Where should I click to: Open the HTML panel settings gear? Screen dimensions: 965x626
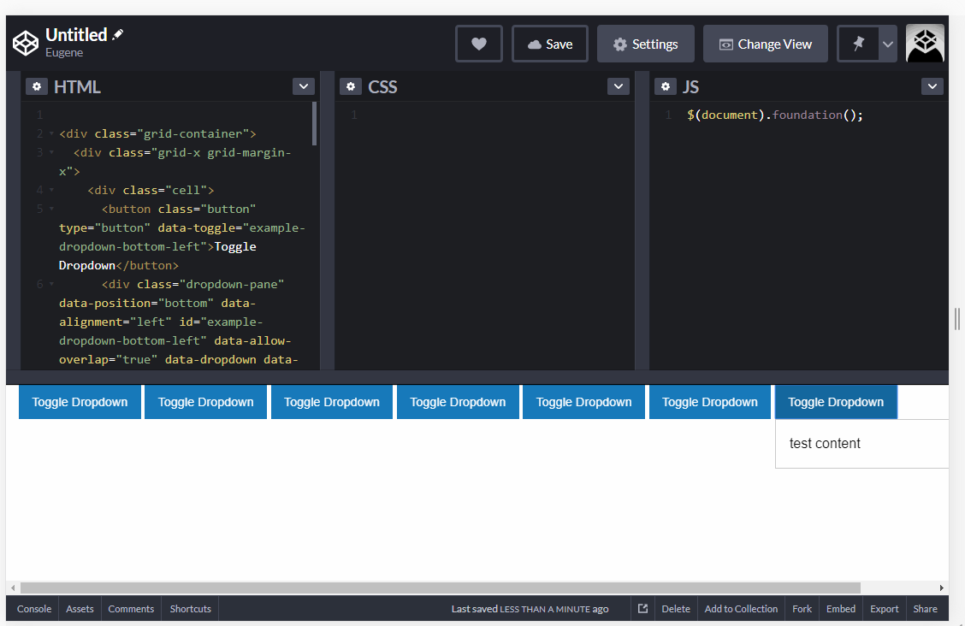pos(36,86)
